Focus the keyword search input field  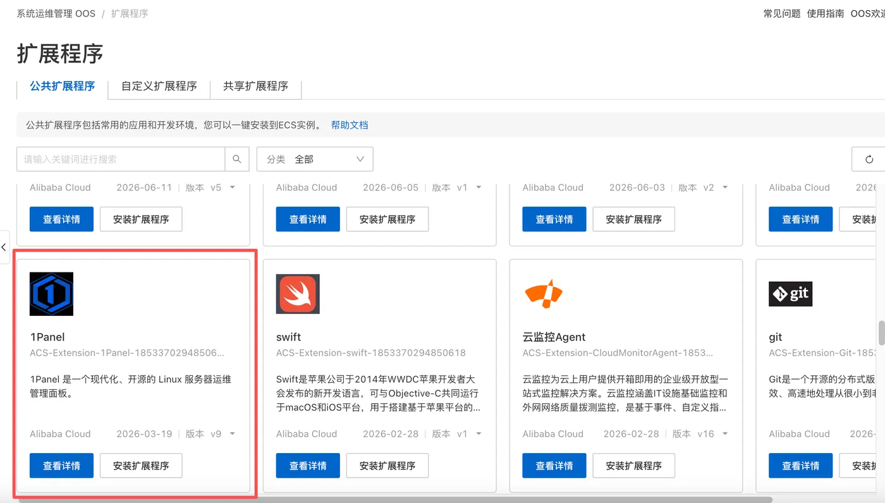pyautogui.click(x=121, y=159)
